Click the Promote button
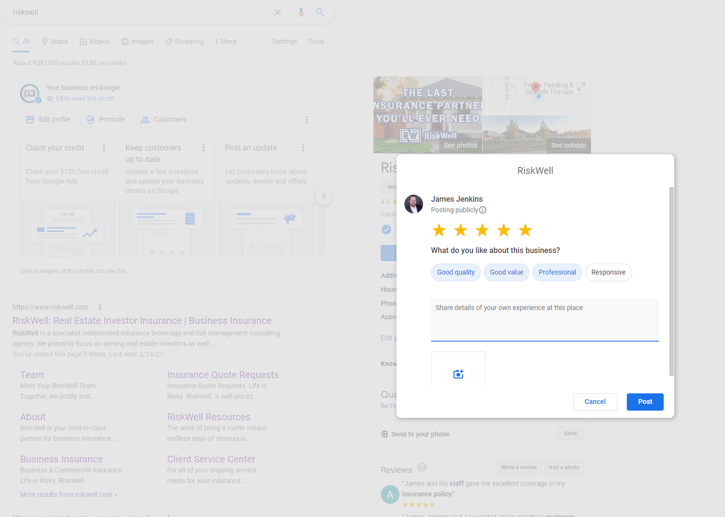 [105, 120]
